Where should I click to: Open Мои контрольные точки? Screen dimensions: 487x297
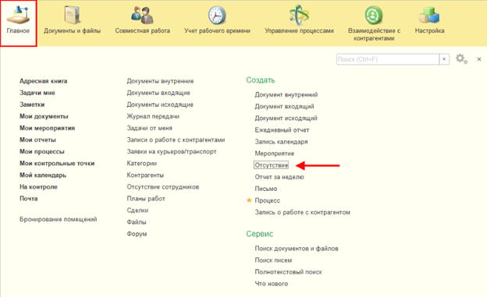click(x=57, y=164)
